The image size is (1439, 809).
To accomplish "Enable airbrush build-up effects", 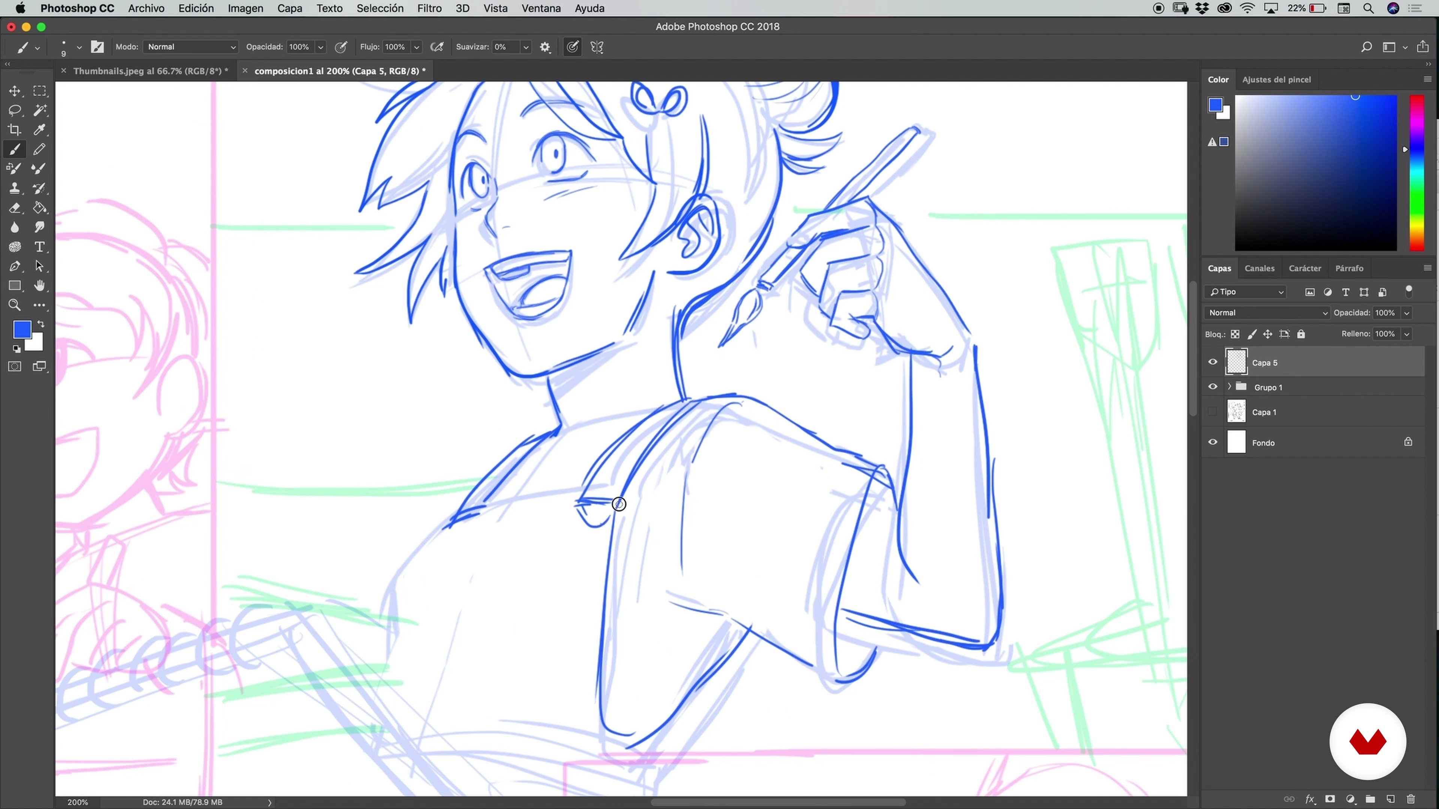I will 437,47.
